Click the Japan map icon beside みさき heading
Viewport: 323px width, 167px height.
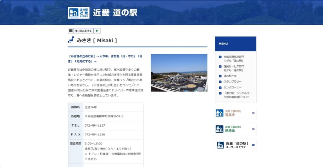click(71, 40)
